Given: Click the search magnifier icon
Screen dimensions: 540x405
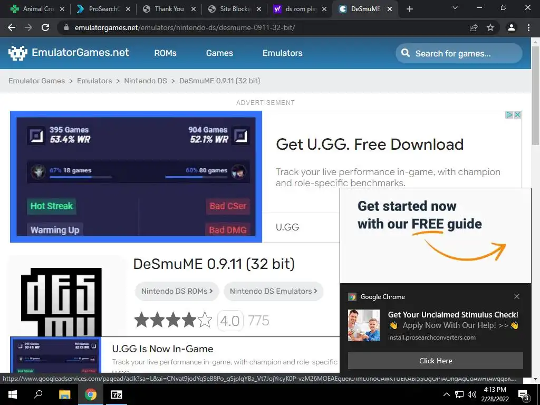Looking at the screenshot, I should (406, 53).
